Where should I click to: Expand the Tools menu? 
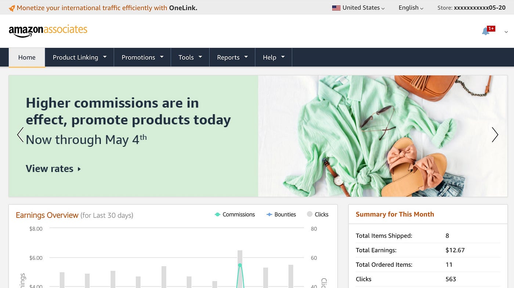click(190, 57)
